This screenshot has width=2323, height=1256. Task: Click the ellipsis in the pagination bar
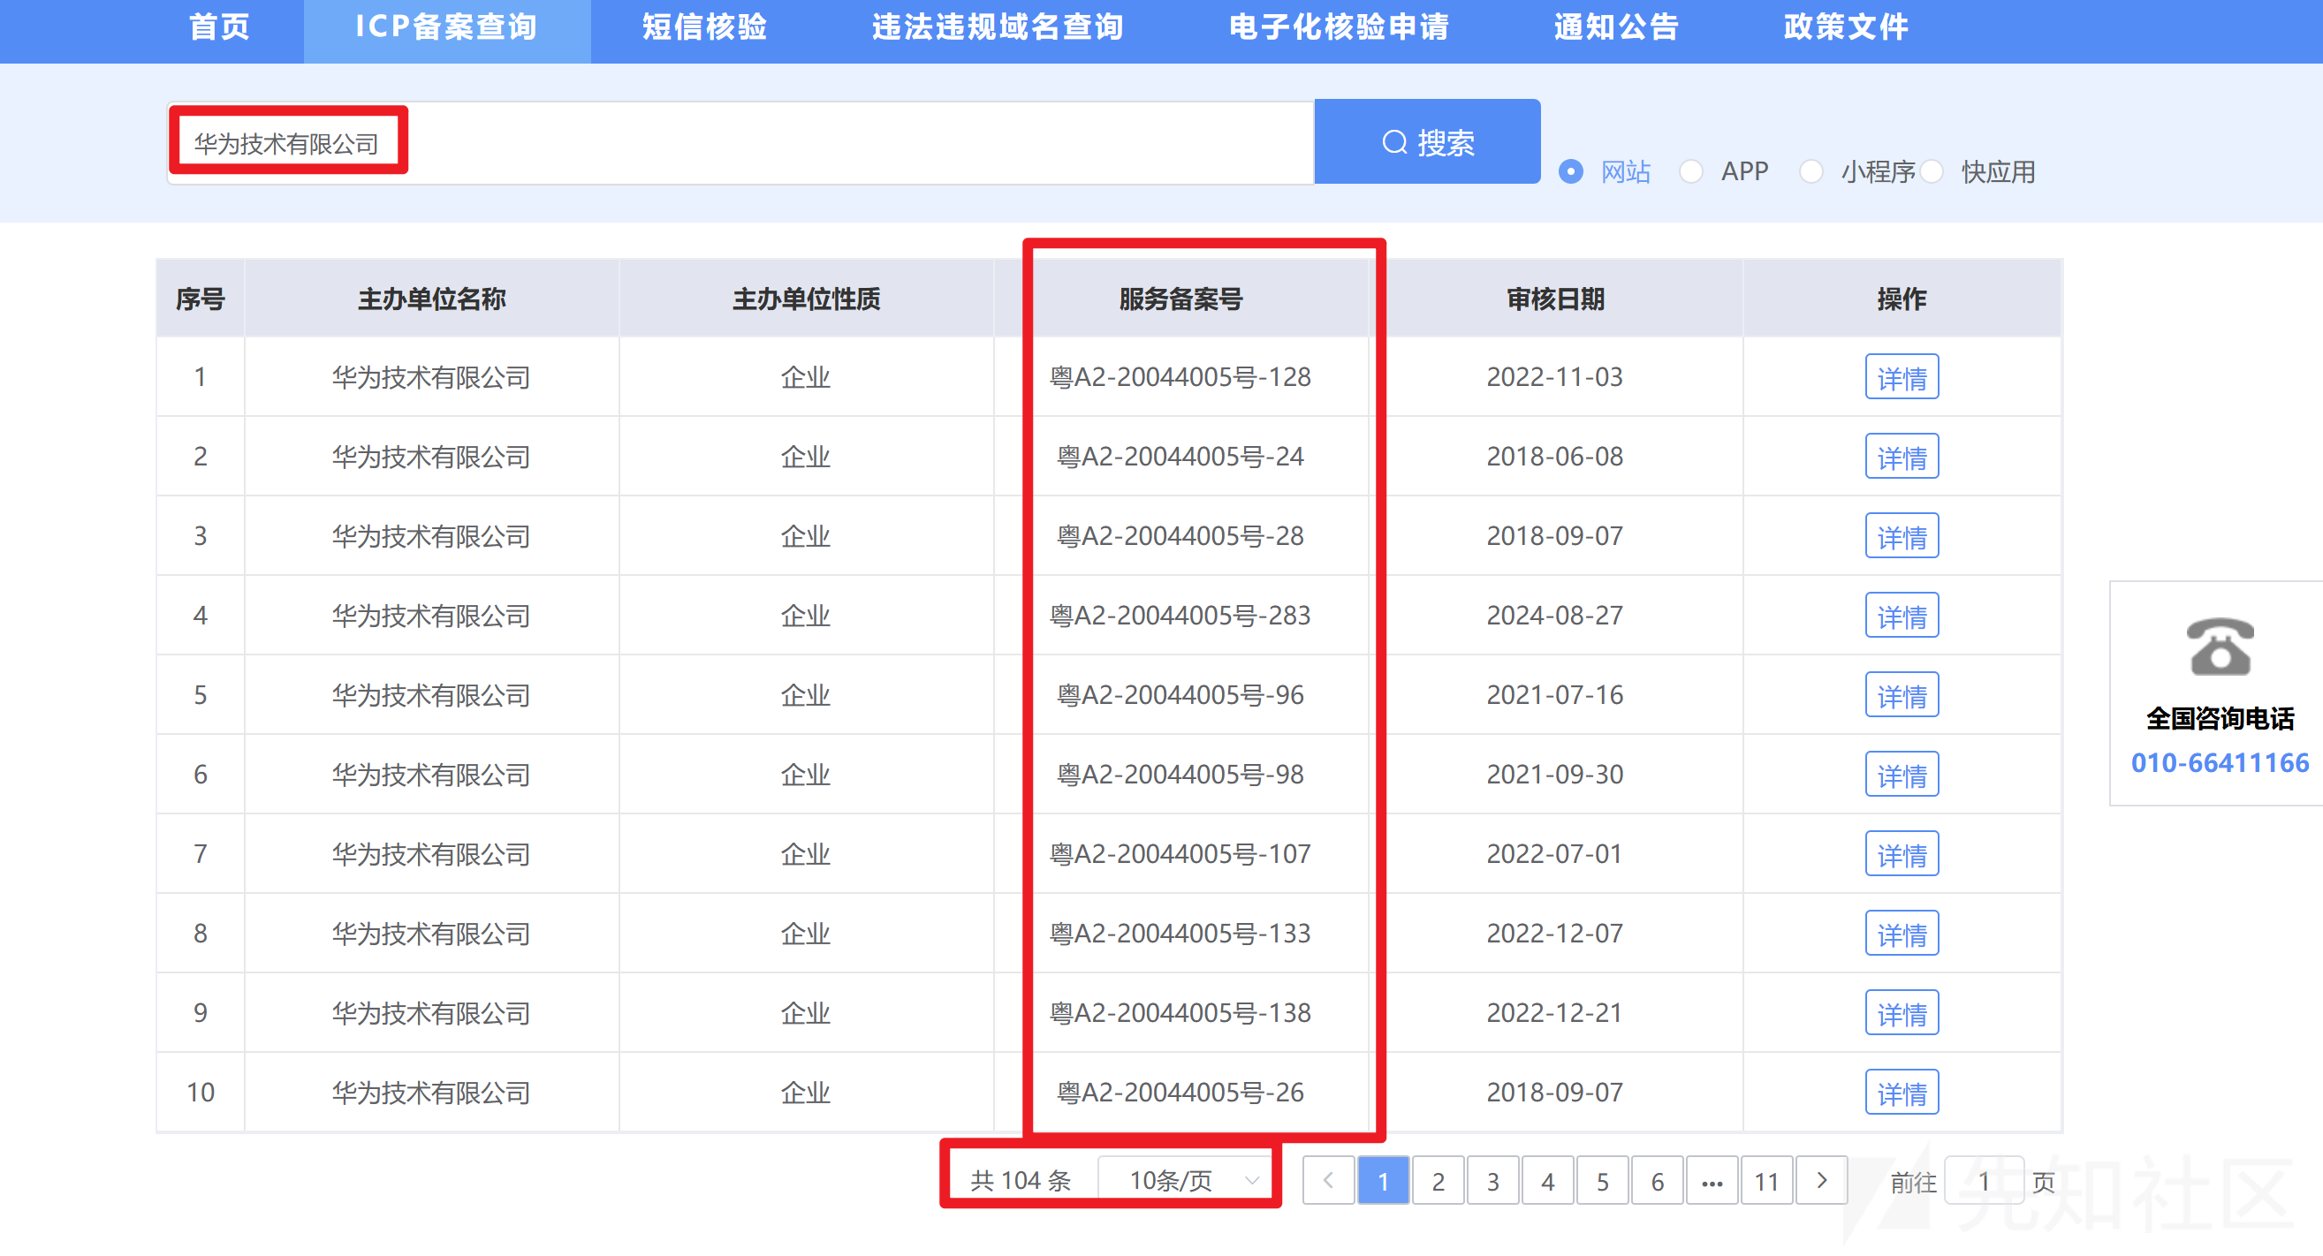point(1712,1179)
